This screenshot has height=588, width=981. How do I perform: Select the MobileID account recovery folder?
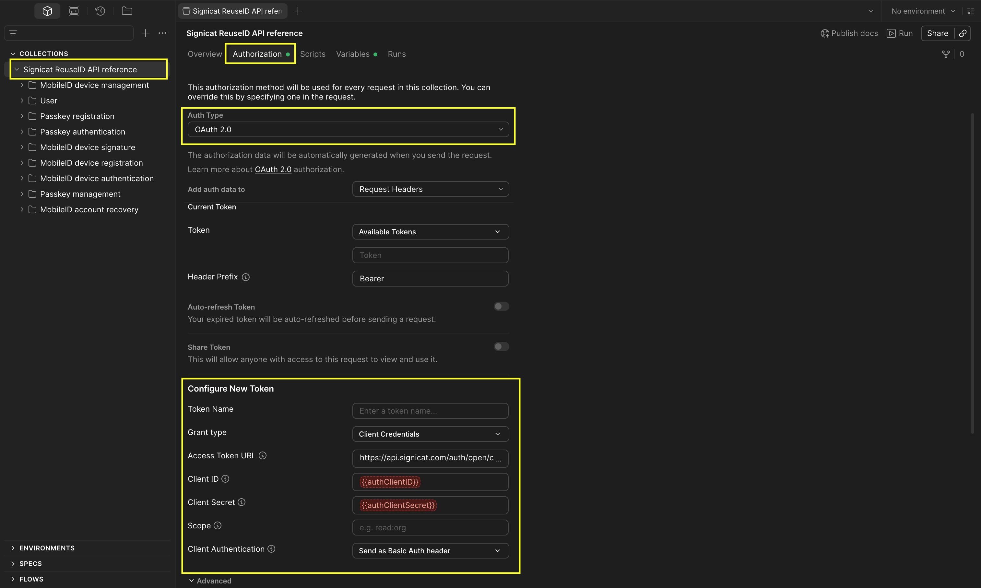coord(89,210)
